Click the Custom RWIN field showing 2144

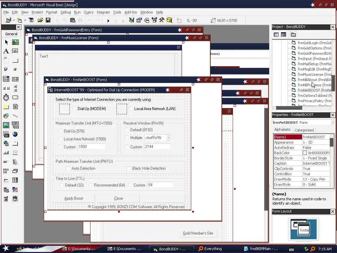coord(157,147)
